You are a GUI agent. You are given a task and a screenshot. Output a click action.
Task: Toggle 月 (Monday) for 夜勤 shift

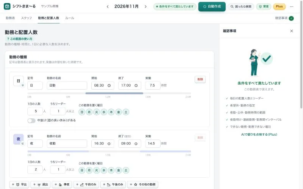pyautogui.click(x=89, y=170)
